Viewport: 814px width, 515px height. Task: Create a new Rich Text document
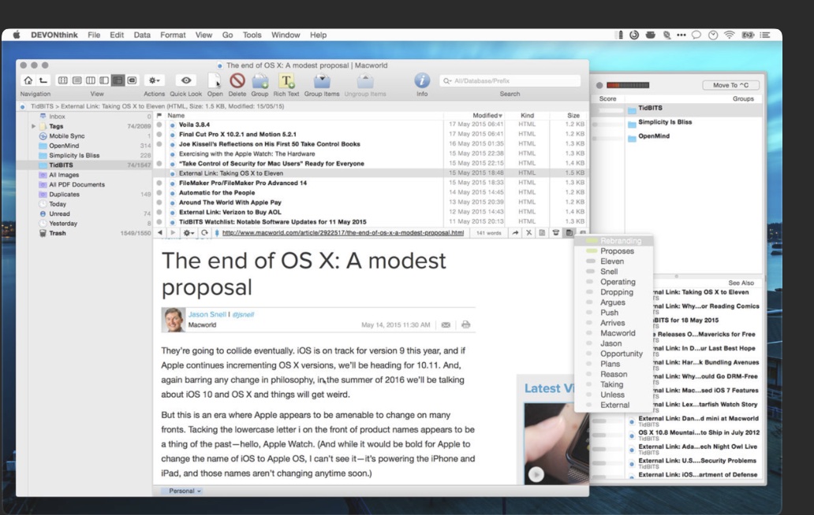tap(286, 80)
